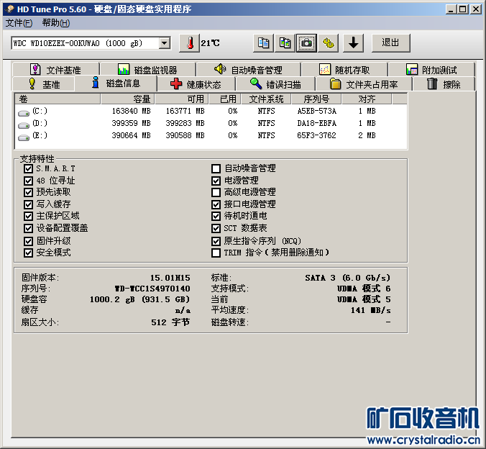Click the D: drive icon
Screen dimensions: 486x449
coord(24,125)
